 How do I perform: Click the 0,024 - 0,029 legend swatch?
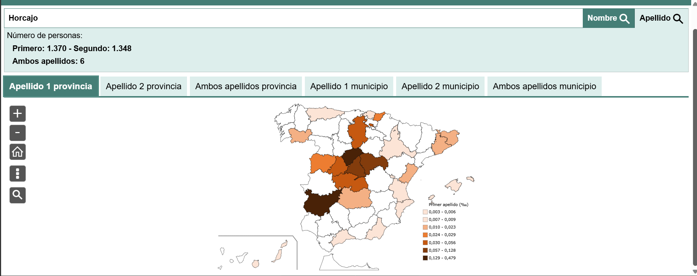coord(425,235)
